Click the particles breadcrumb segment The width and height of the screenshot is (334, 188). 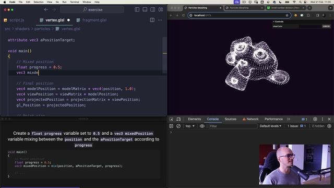(x=42, y=29)
